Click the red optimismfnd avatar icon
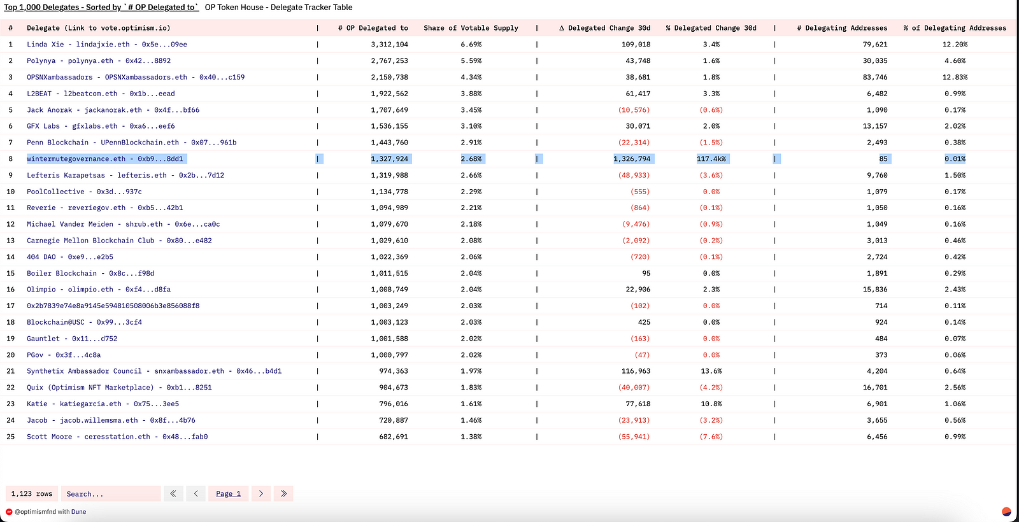This screenshot has width=1019, height=522. tap(9, 512)
